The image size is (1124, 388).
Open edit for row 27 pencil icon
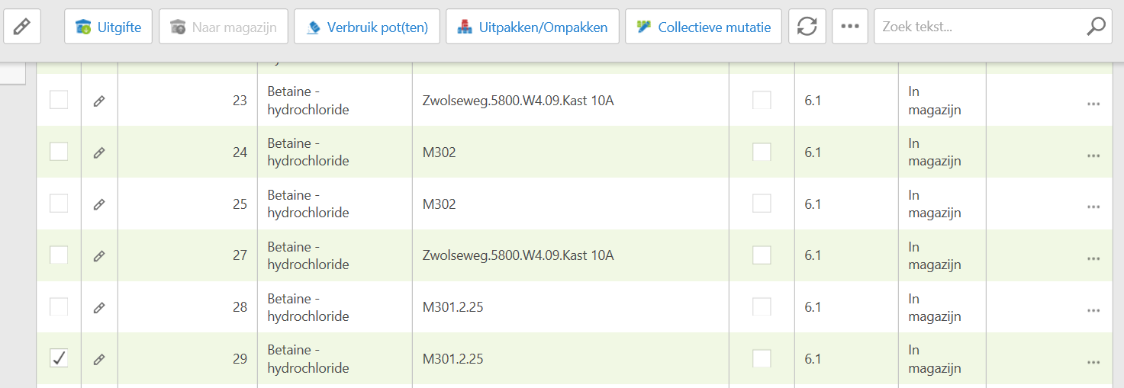(x=98, y=255)
